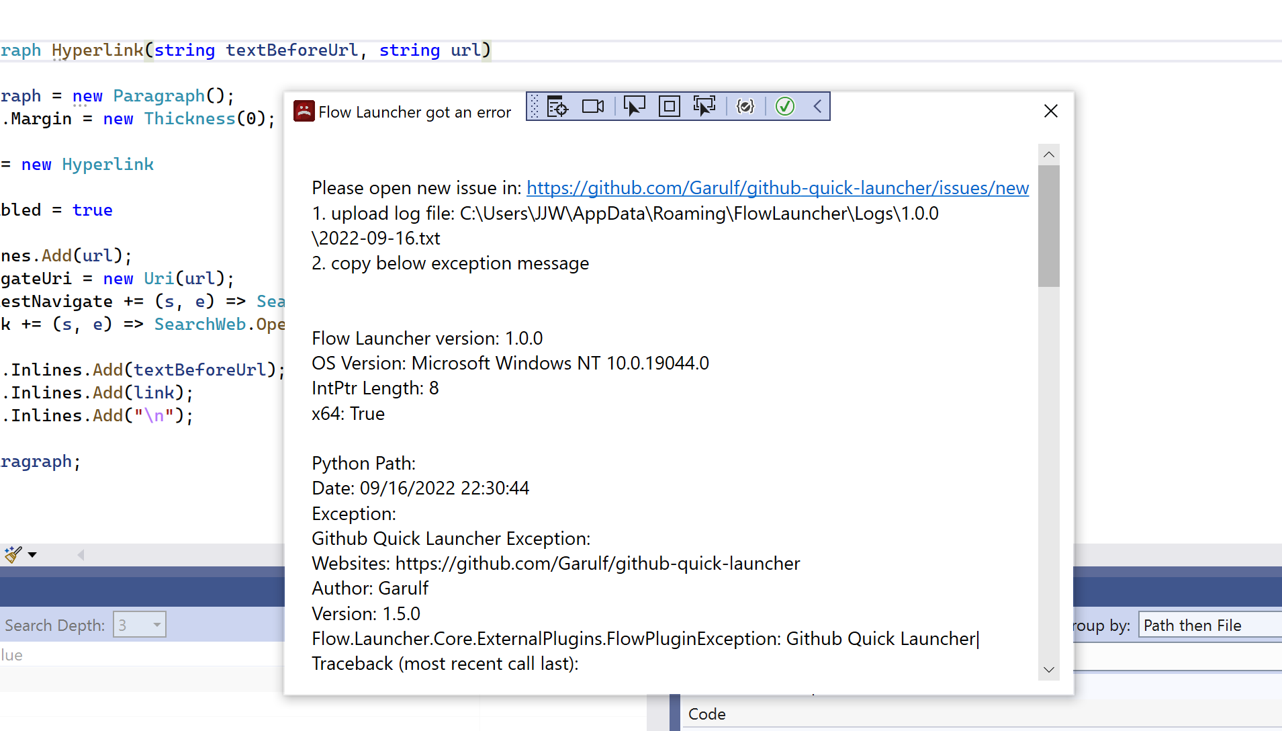1282x731 pixels.
Task: Click 'Thickness' in the code editor
Action: (189, 119)
